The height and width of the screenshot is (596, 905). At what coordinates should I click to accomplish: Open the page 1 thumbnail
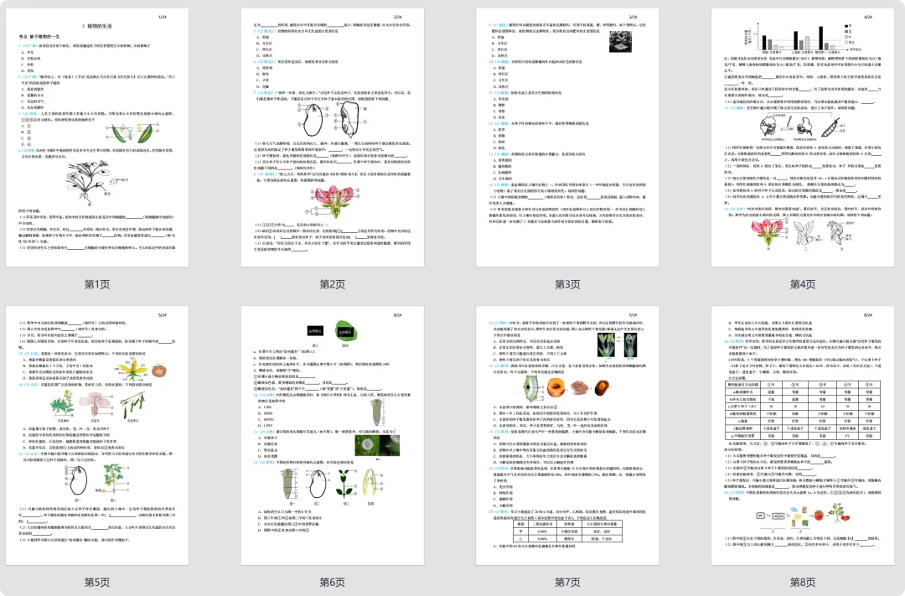tap(97, 137)
